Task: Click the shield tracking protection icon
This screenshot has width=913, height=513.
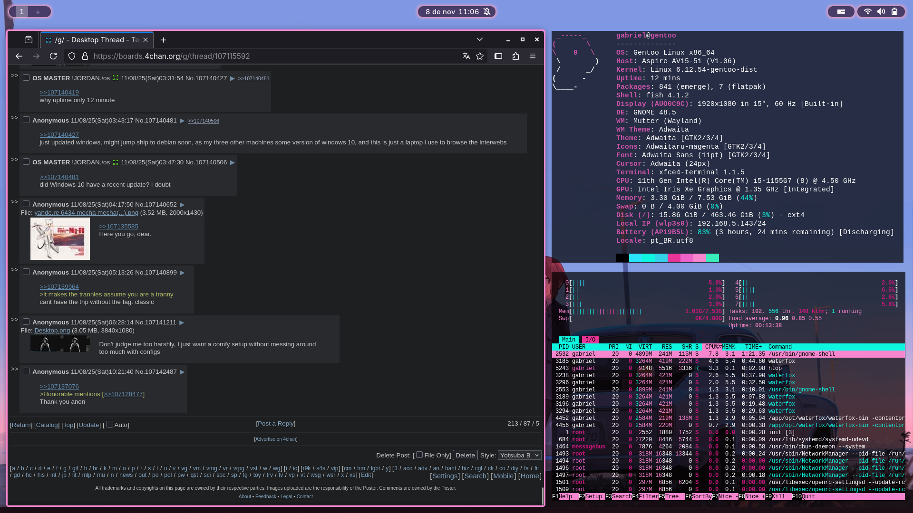Action: (x=72, y=56)
